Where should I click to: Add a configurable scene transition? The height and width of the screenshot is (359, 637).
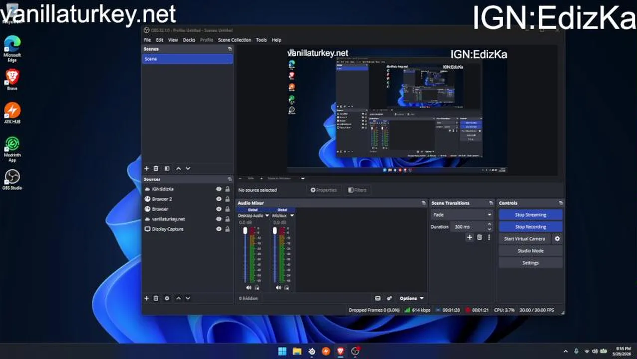(x=469, y=237)
